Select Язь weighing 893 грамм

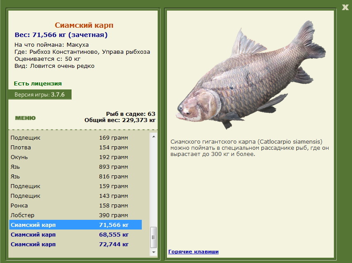point(76,167)
